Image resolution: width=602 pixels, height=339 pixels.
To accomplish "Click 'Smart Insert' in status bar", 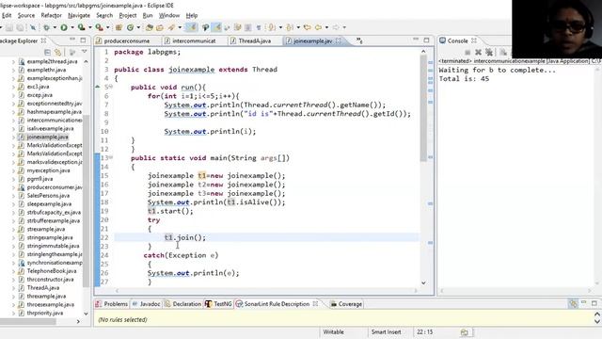I will click(386, 332).
